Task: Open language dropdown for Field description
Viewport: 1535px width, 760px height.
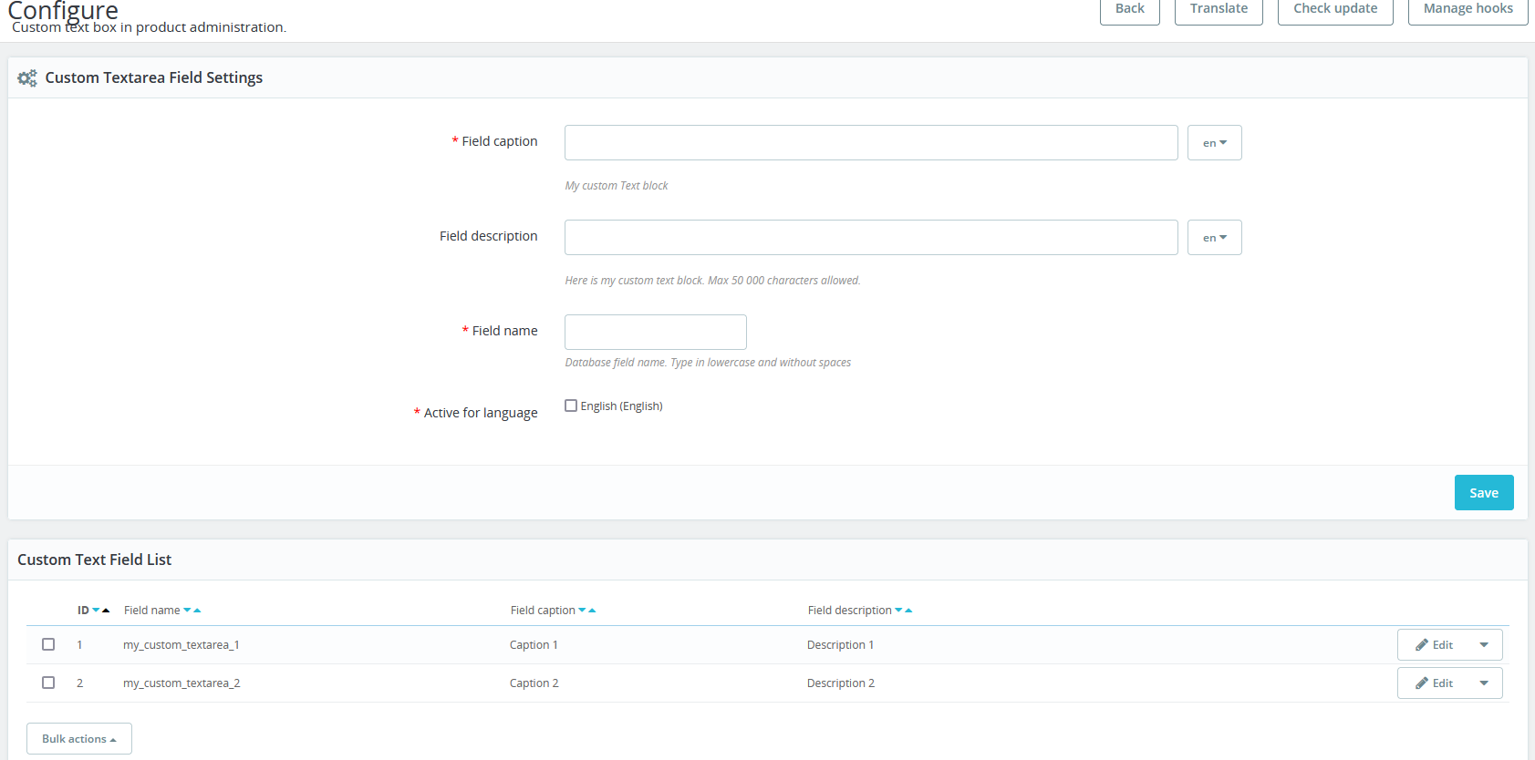Action: pos(1215,238)
